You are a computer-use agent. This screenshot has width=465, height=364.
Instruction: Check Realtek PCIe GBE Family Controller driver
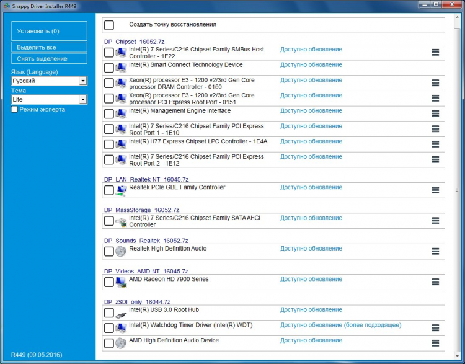[x=109, y=190]
